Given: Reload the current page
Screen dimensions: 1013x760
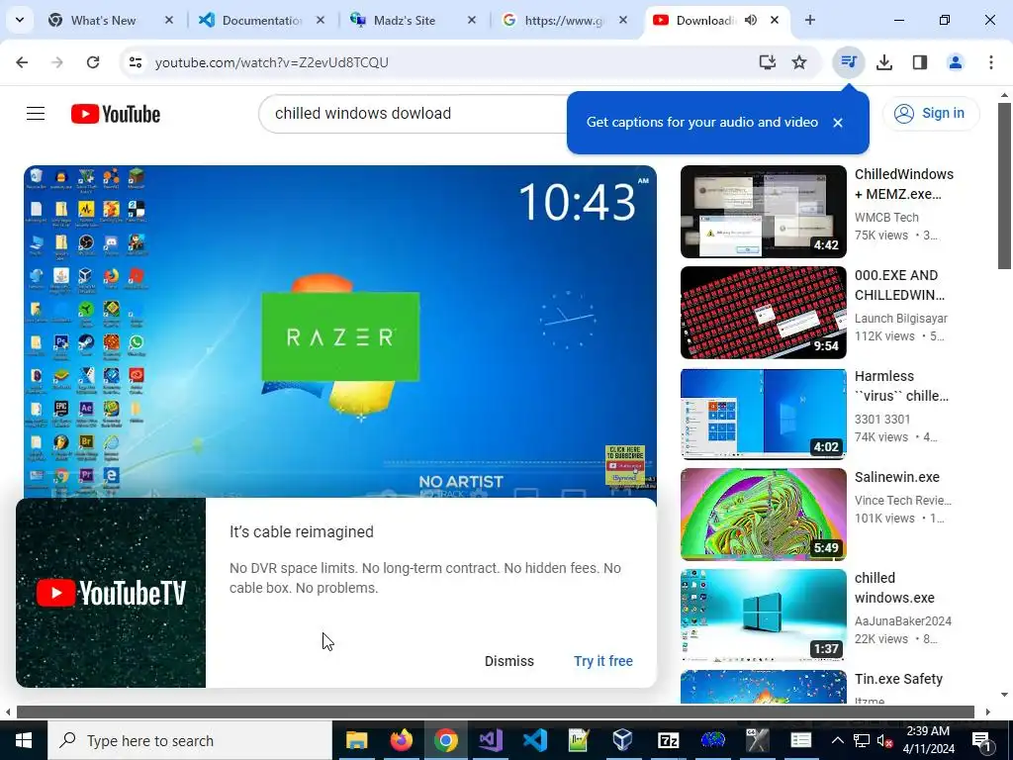Looking at the screenshot, I should 93,62.
